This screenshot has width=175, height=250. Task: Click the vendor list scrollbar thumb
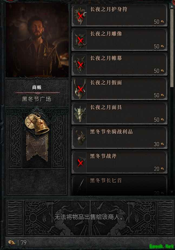(172, 48)
